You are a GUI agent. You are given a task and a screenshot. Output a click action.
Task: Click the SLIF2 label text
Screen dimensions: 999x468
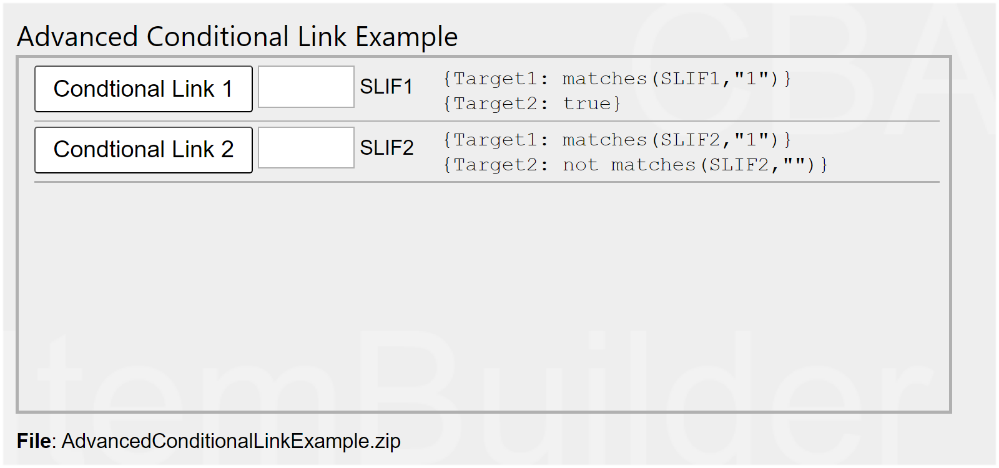click(x=386, y=148)
